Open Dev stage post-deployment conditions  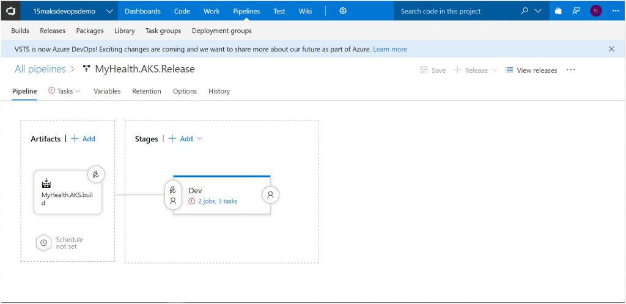coord(270,195)
